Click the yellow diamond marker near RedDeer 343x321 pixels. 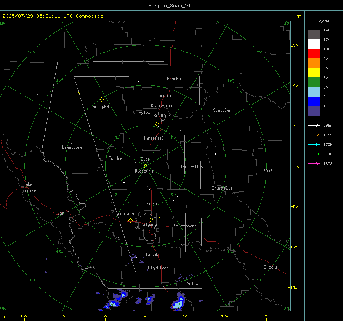coord(157,124)
